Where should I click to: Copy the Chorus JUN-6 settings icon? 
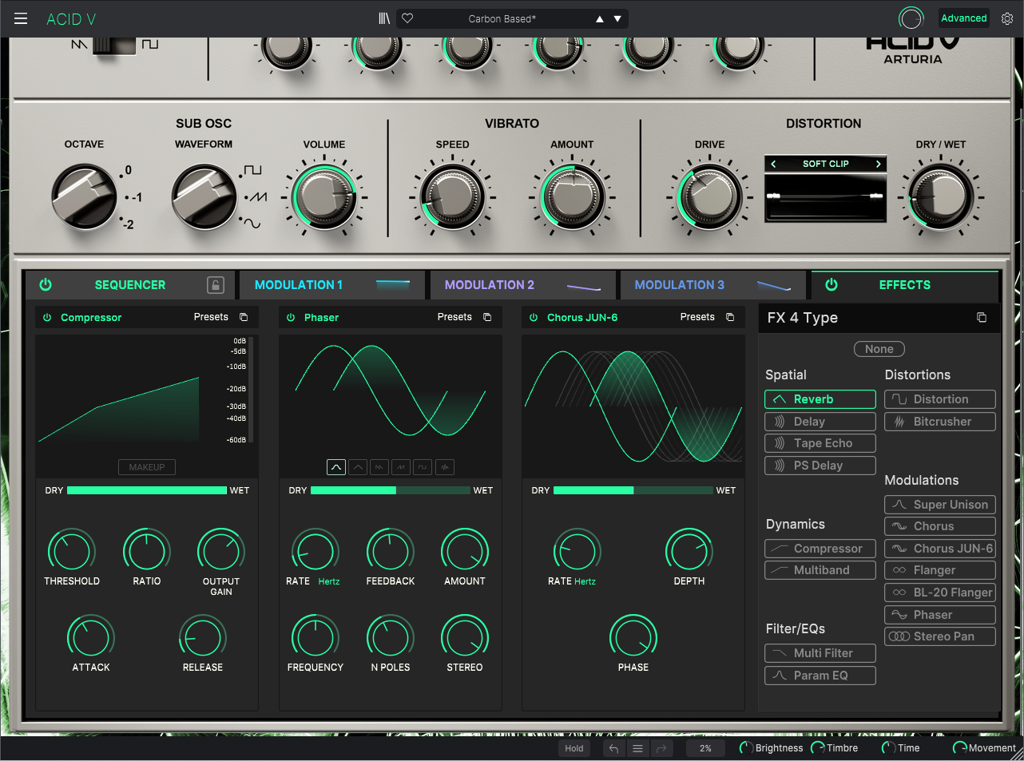(730, 317)
